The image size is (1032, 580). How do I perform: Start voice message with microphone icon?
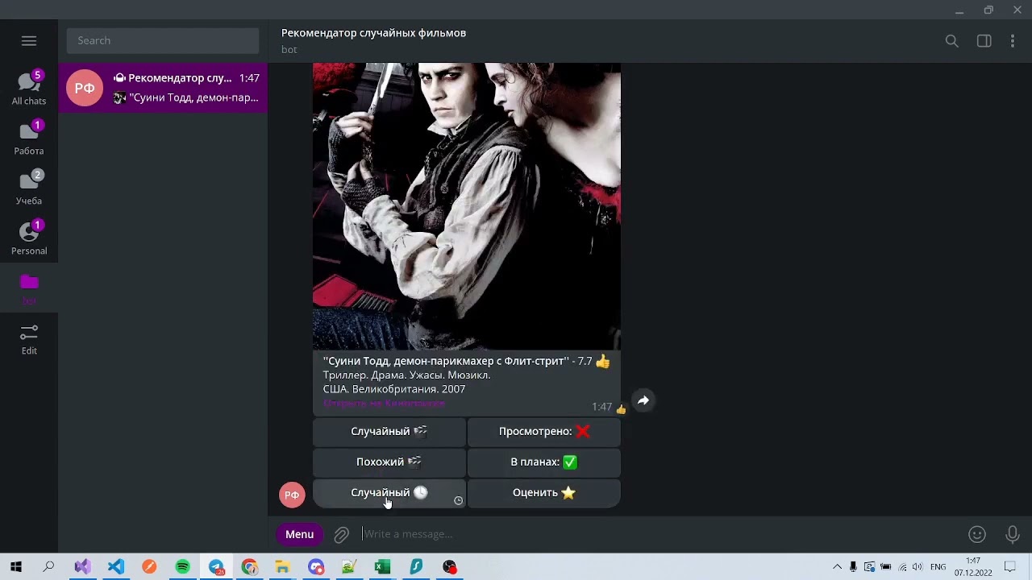point(1013,534)
